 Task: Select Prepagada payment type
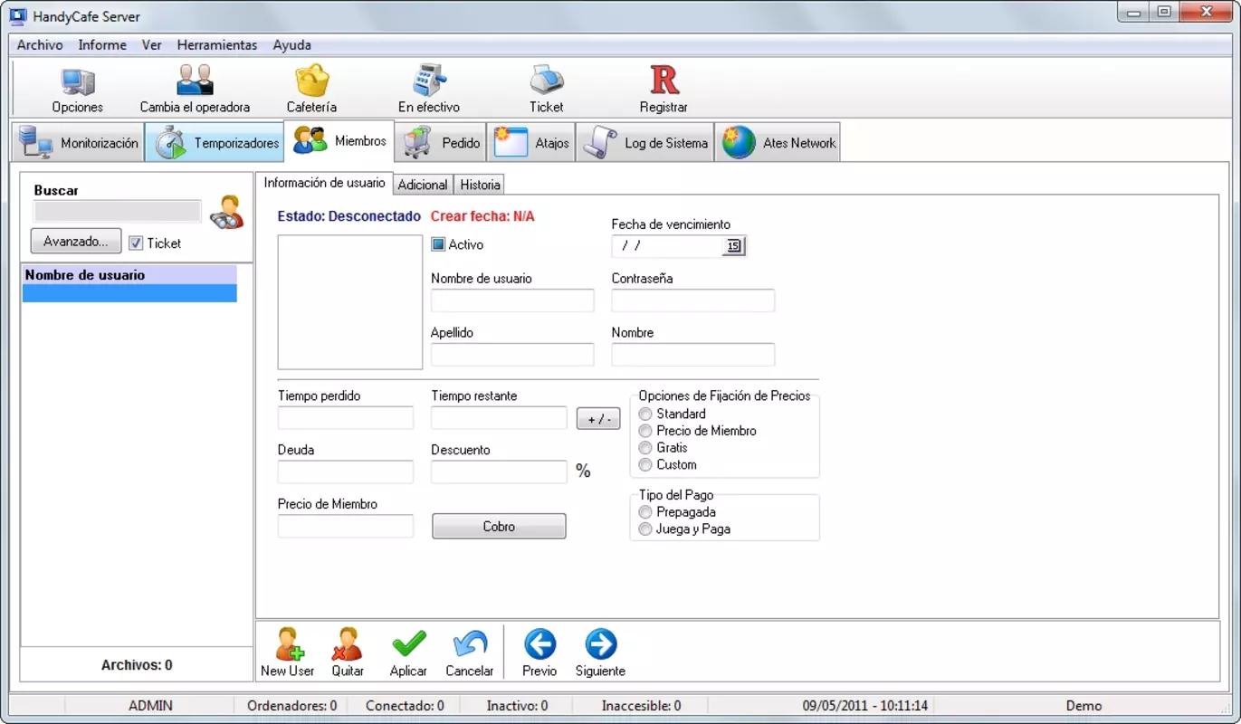coord(645,512)
